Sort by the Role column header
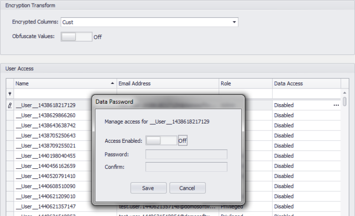 click(x=245, y=83)
